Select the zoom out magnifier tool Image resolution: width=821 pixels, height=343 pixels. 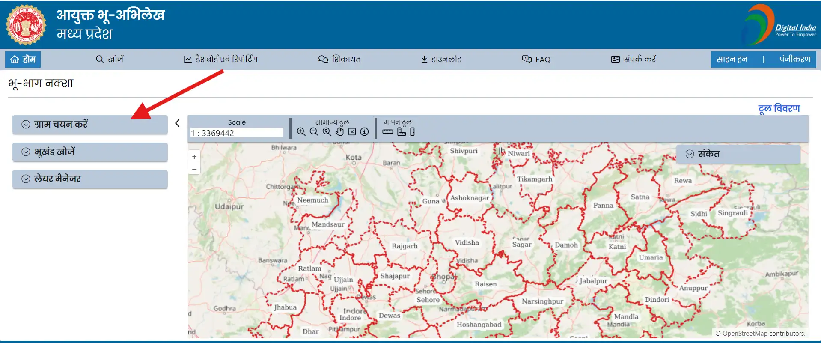point(314,132)
